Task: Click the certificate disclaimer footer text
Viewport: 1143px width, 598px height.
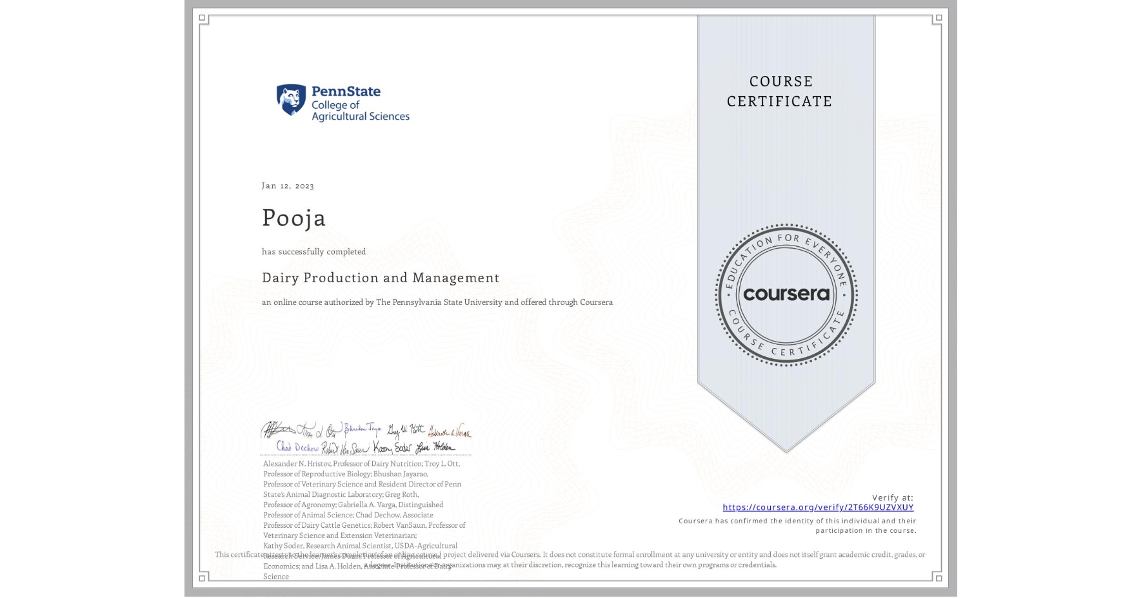Action: pyautogui.click(x=570, y=559)
